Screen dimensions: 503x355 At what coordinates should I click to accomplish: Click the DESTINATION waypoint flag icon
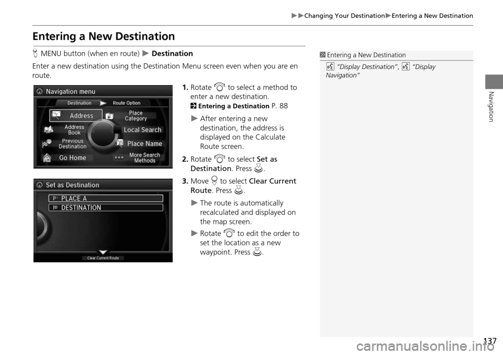coord(55,207)
